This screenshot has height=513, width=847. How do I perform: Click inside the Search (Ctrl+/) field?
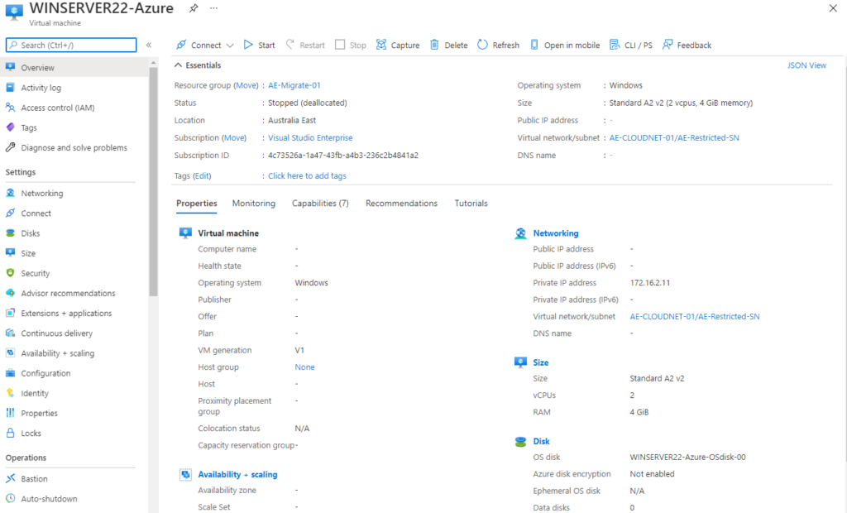click(x=71, y=45)
